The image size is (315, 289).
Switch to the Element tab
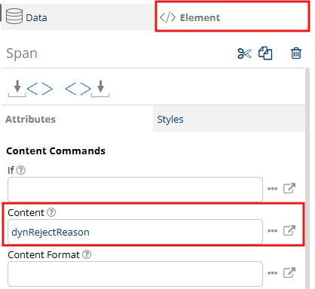[232, 17]
